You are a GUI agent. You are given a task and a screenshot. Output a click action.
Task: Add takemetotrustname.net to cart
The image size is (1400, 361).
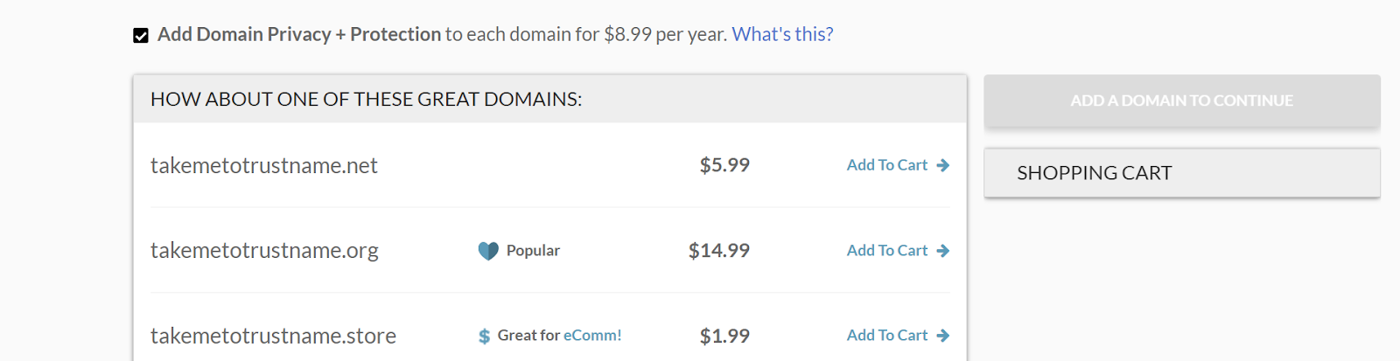tap(886, 165)
